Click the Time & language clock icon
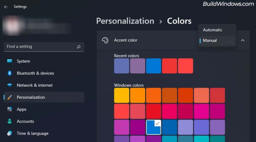This screenshot has height=142, width=256. [x=10, y=133]
